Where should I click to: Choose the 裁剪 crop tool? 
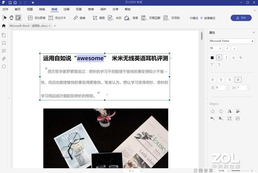(x=99, y=18)
